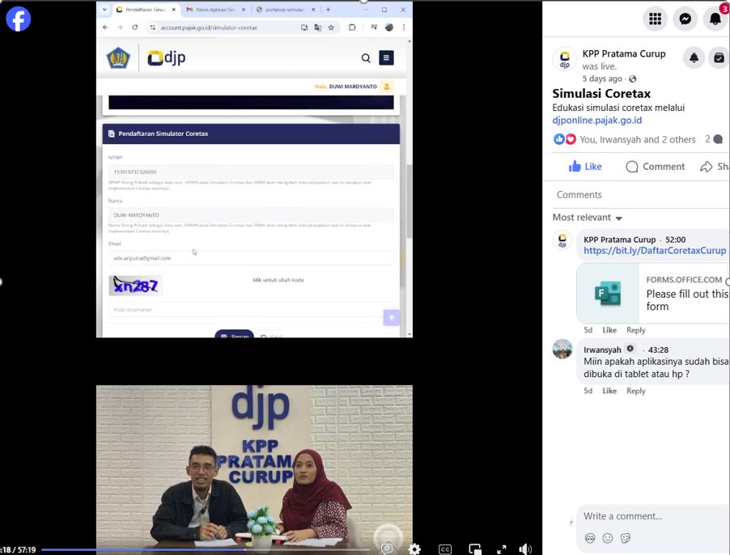
Task: Open the Facebook home logo
Action: tap(18, 19)
